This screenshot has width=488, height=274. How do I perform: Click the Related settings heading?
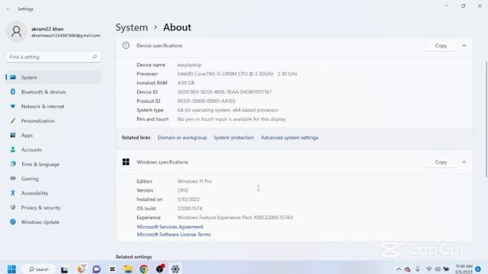click(x=134, y=257)
